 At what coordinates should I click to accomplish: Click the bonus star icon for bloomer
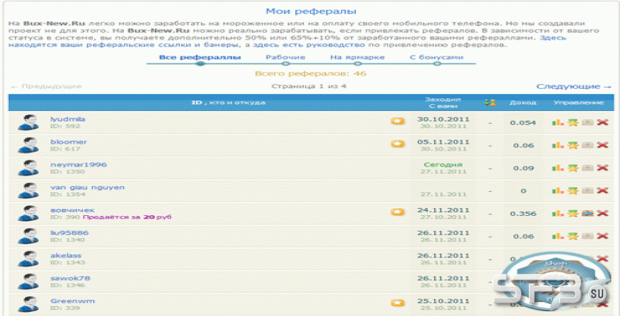click(573, 146)
